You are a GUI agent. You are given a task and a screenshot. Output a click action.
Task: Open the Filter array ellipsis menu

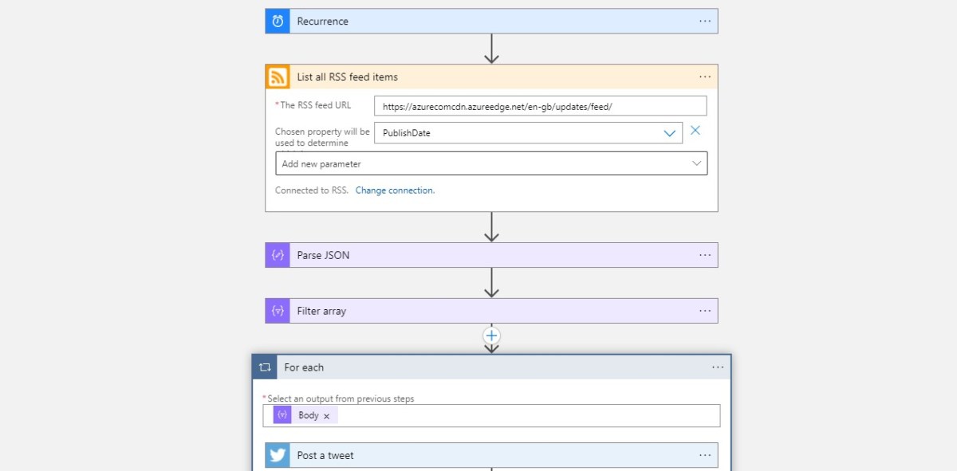(x=704, y=310)
